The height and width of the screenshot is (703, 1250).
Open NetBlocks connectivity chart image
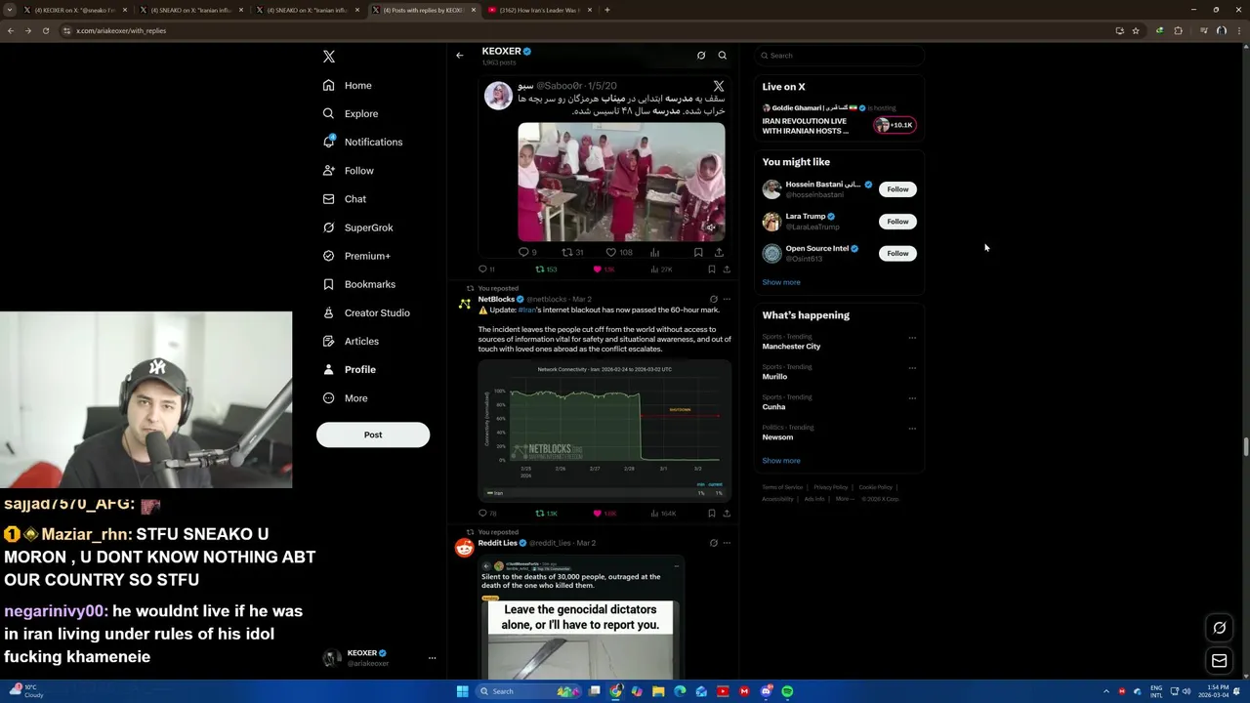(604, 430)
